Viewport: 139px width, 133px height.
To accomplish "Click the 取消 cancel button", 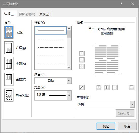I will pyautogui.click(x=127, y=126).
